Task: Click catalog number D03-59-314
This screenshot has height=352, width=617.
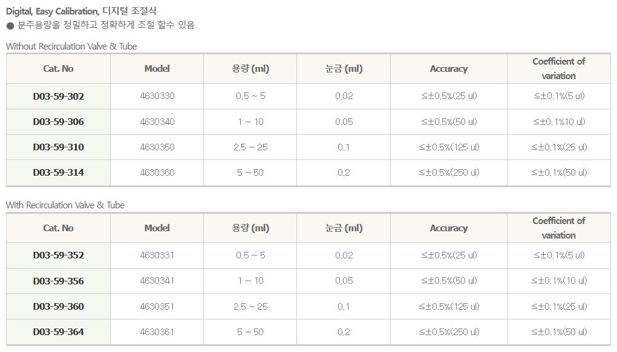Action: point(59,173)
